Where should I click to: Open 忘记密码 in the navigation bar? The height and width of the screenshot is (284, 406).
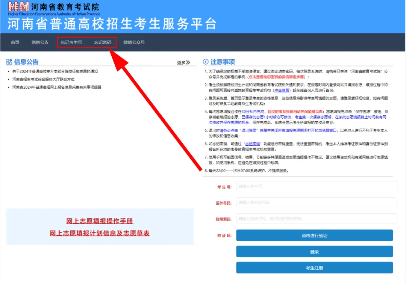(103, 42)
